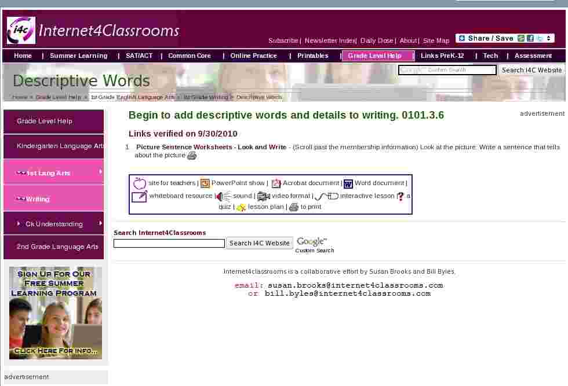This screenshot has width=568, height=386.
Task: Open the Home menu item
Action: coord(23,56)
